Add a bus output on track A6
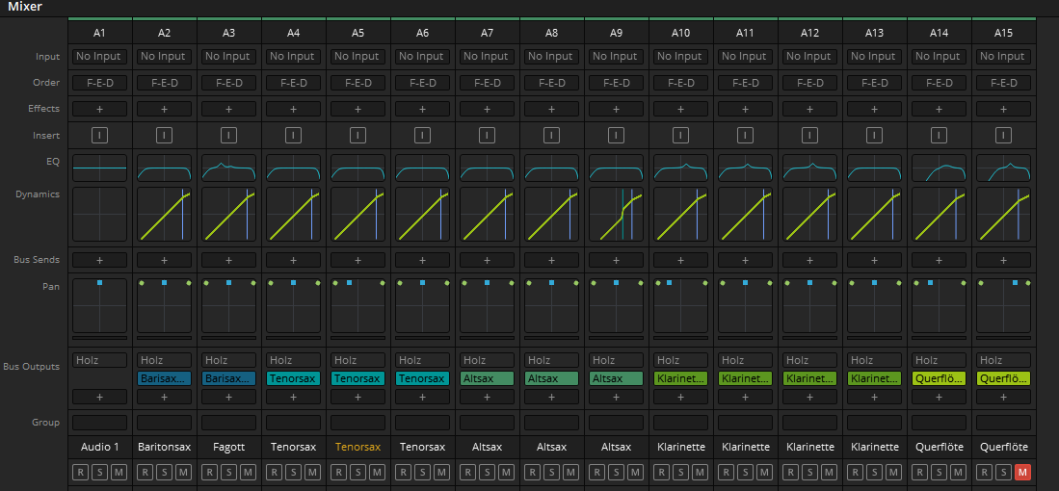The image size is (1059, 491). (x=423, y=397)
